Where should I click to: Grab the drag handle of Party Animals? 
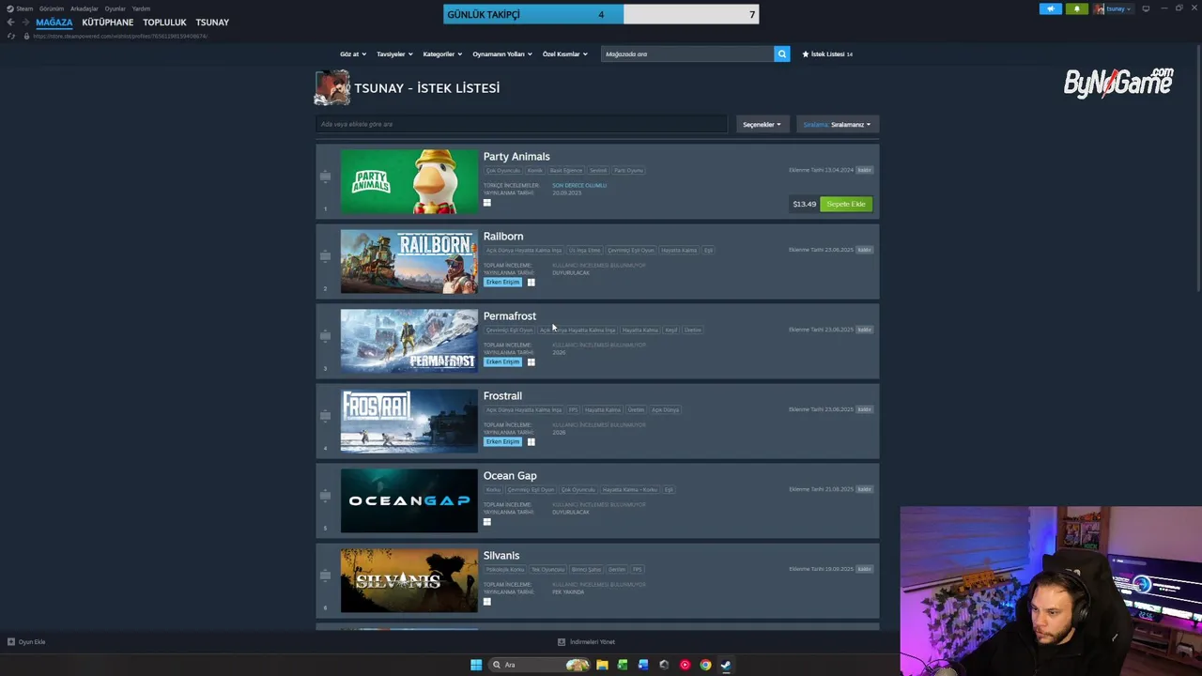pos(325,177)
